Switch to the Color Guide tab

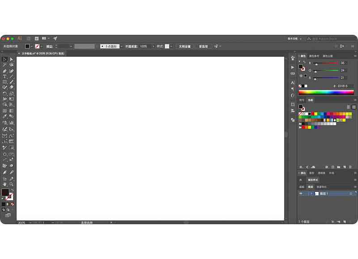click(x=314, y=56)
